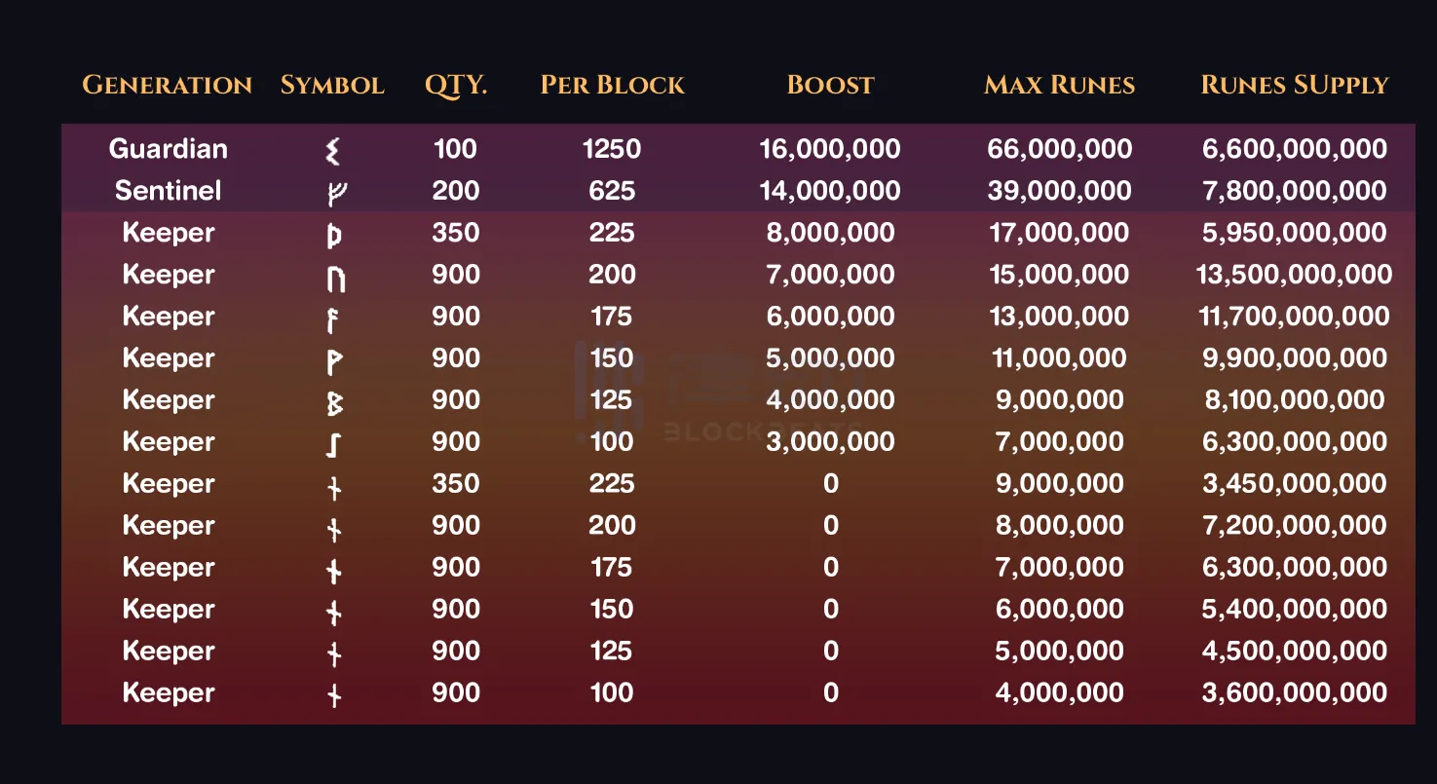Select rune symbol in the 11,700,000,000 supply row

coord(333,318)
